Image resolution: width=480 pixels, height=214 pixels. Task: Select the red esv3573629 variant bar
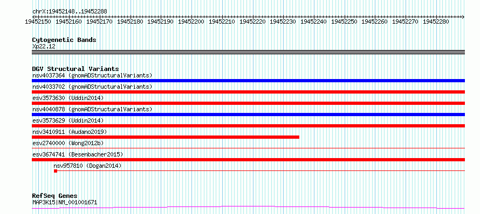point(248,126)
